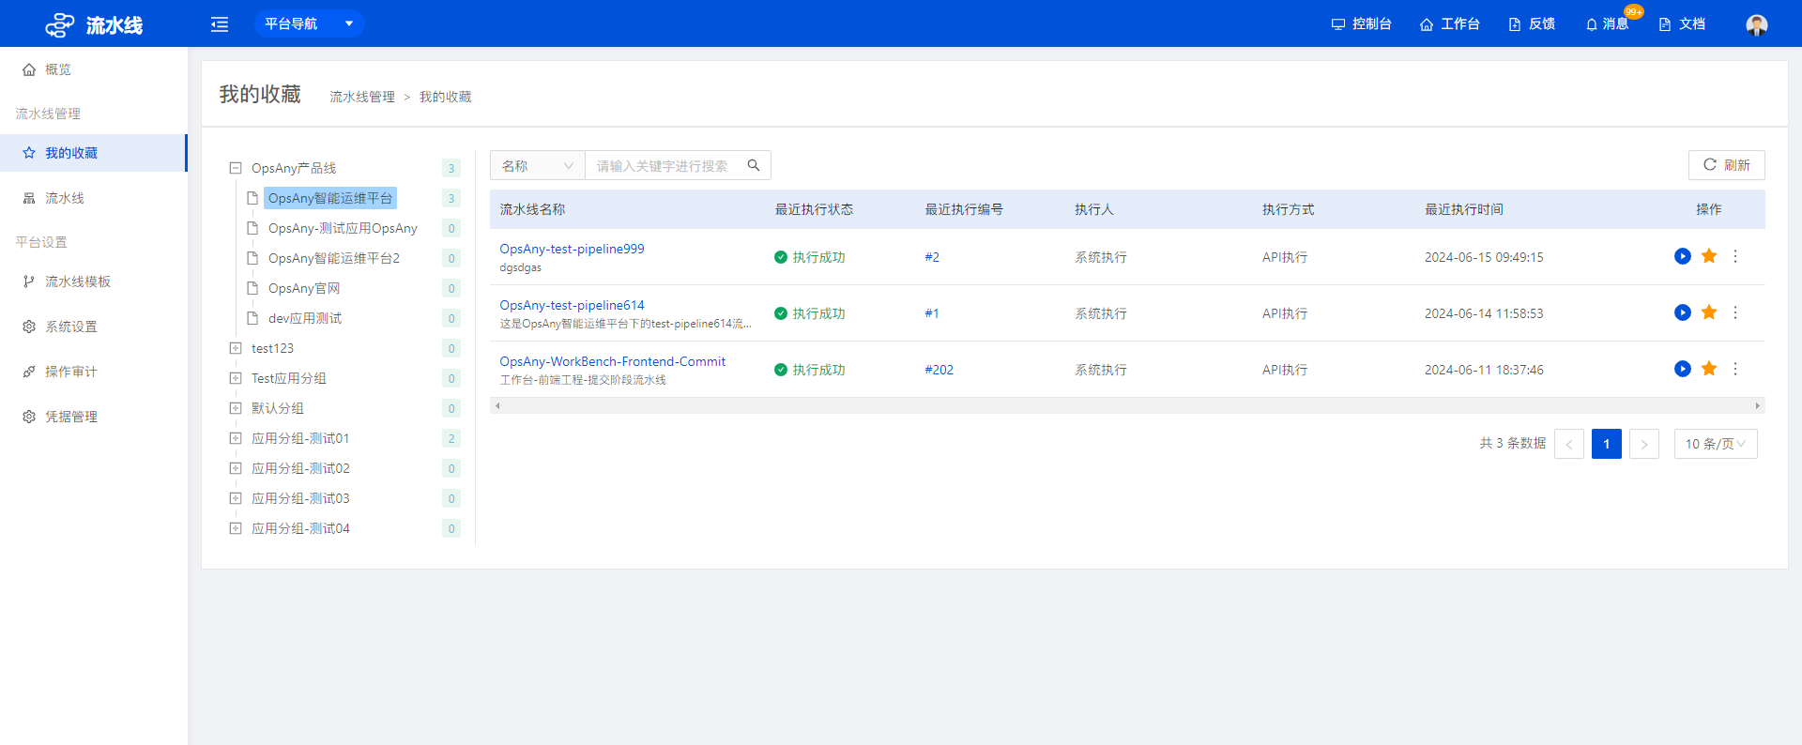
Task: Click the search magnifier icon
Action: pyautogui.click(x=754, y=165)
